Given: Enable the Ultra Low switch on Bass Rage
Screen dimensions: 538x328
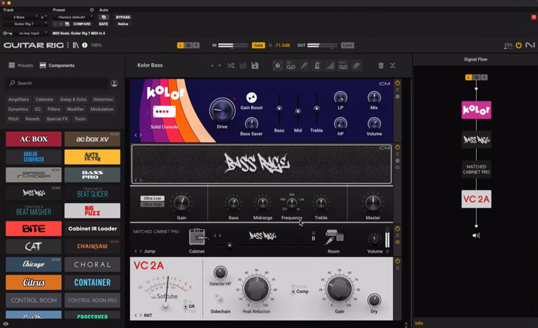Looking at the screenshot, I should click(x=153, y=199).
